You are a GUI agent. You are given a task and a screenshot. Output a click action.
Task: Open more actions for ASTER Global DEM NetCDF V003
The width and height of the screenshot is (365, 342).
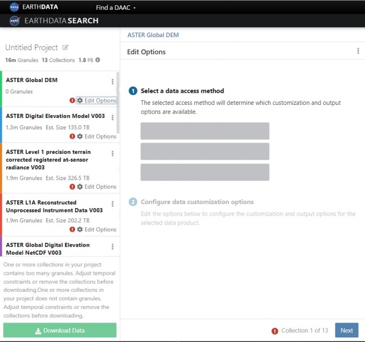(112, 246)
